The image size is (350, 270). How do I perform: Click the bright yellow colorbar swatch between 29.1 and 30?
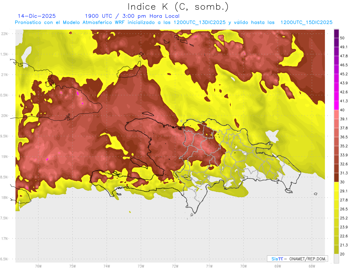point(336,186)
